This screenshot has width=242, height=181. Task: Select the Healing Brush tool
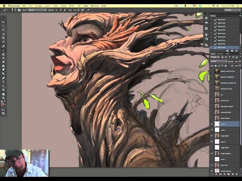pos(3,46)
